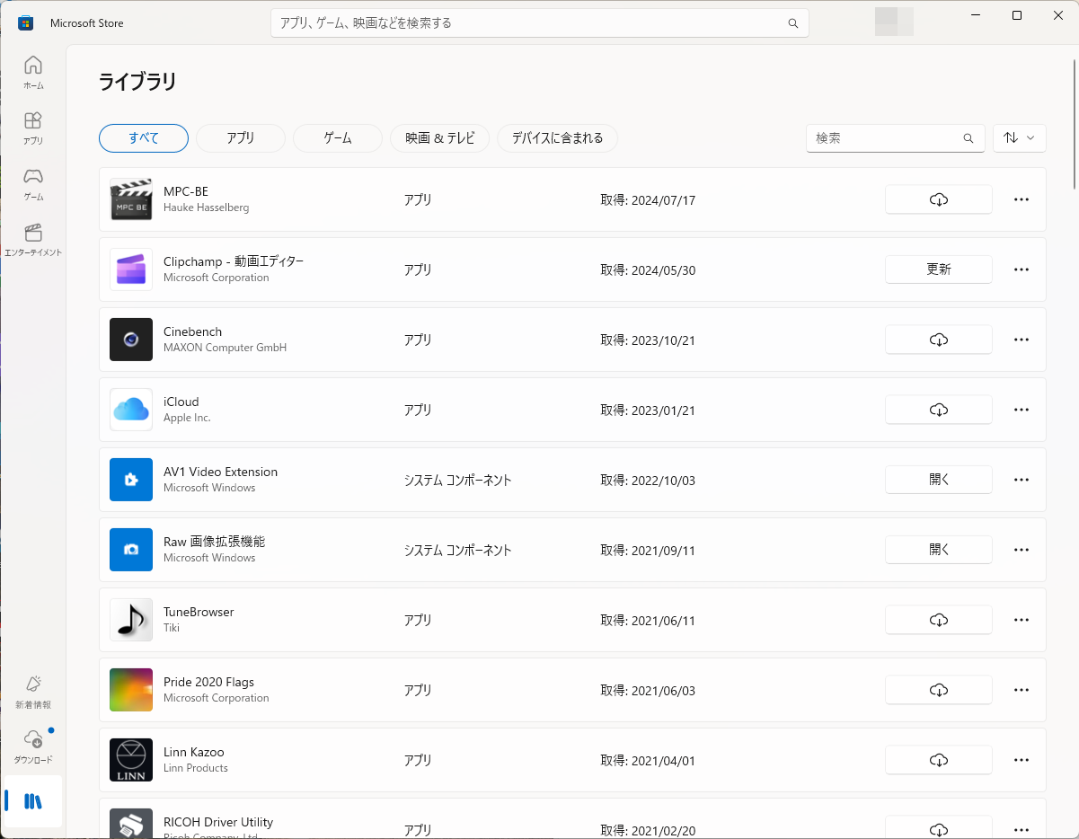Click the MPC-BE app name
This screenshot has width=1079, height=839.
(x=186, y=191)
